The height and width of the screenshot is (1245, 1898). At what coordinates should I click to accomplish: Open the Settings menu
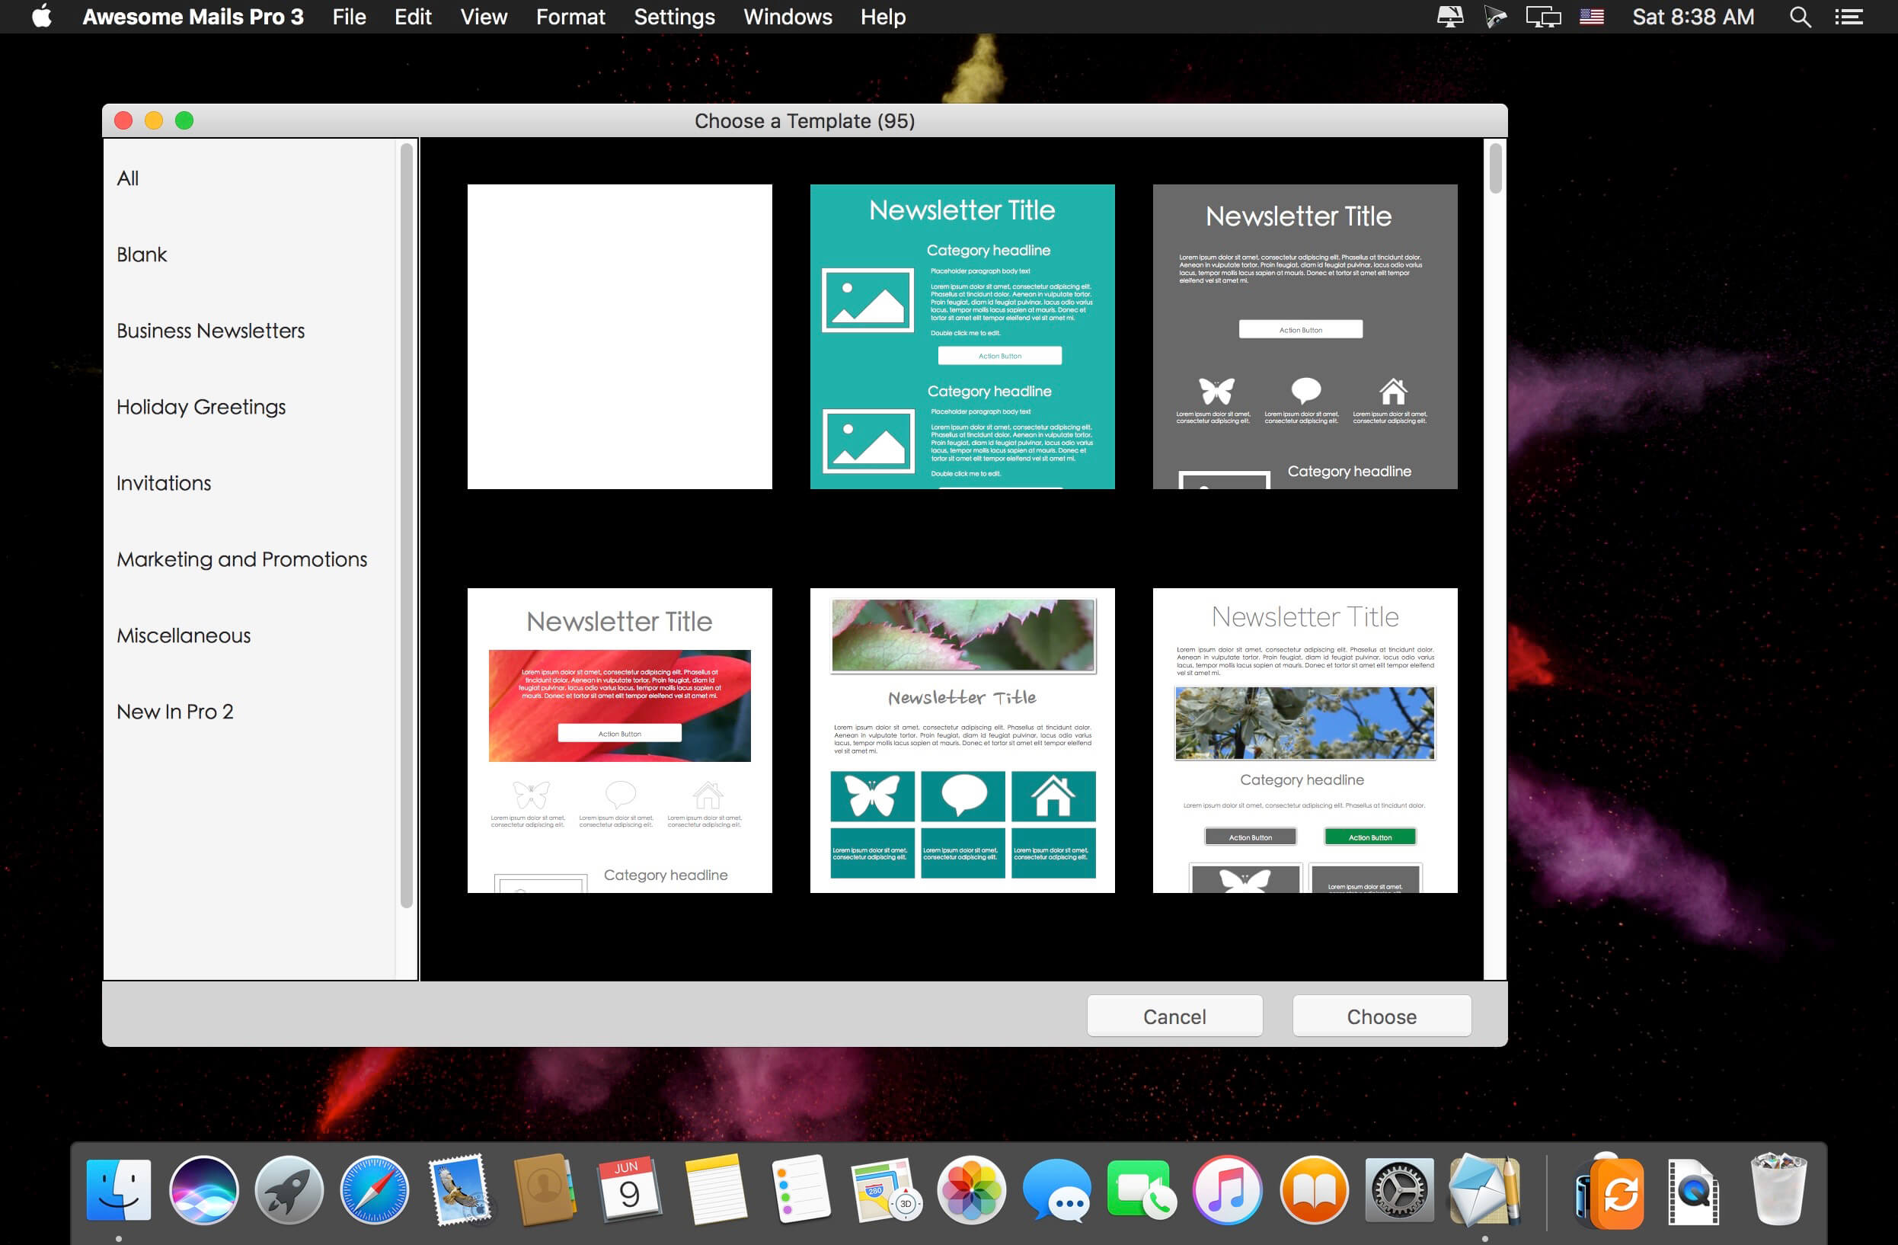point(674,17)
